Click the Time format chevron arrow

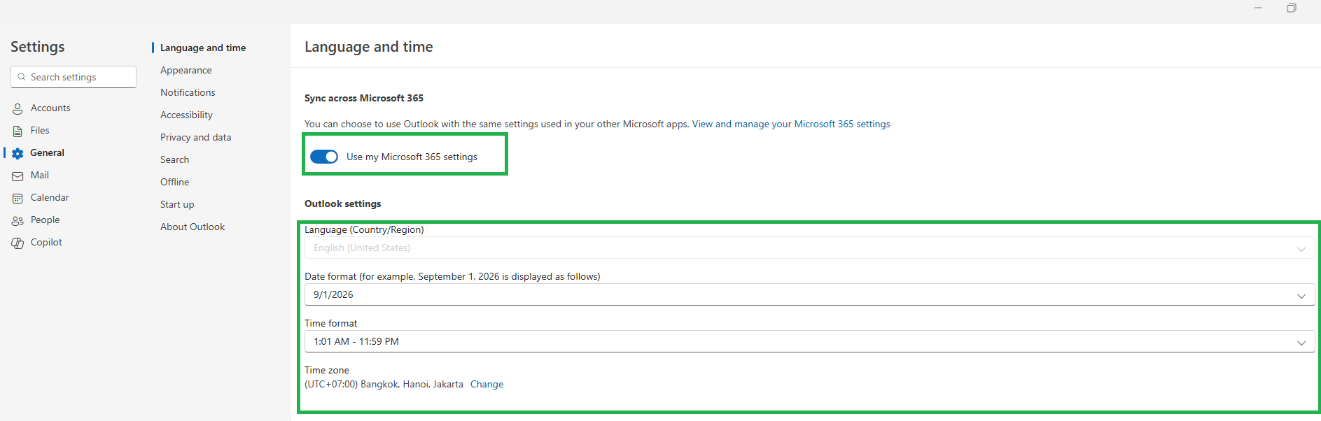(1301, 343)
